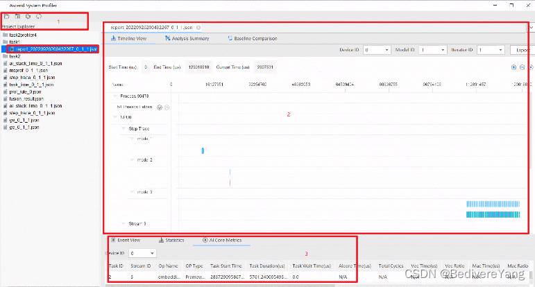Image resolution: width=535 pixels, height=287 pixels.
Task: Zoom out the timeline with minus icon
Action: (x=522, y=67)
